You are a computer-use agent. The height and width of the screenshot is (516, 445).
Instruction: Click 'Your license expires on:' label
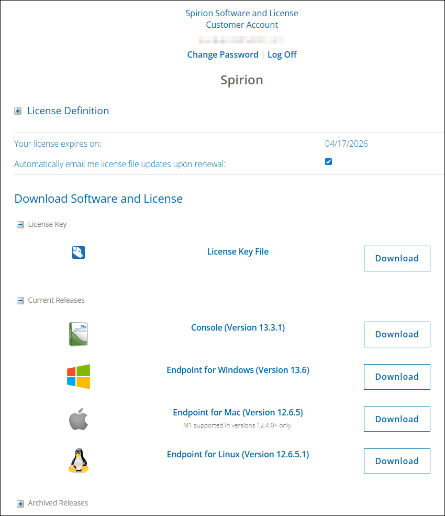(58, 144)
